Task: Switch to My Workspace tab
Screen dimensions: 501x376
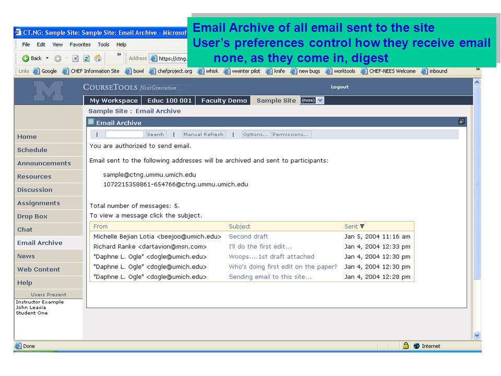Action: click(113, 100)
